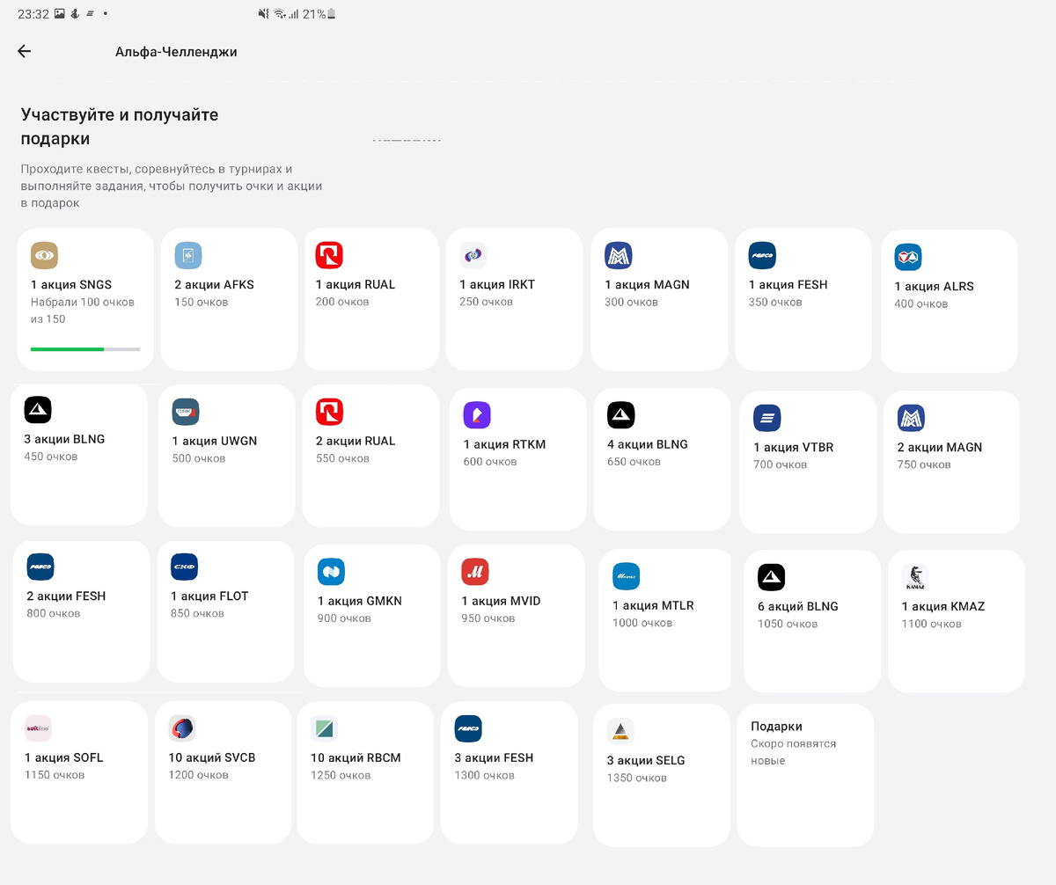The image size is (1056, 885).
Task: Tap the FESH icon on 350 points card
Action: tap(762, 255)
